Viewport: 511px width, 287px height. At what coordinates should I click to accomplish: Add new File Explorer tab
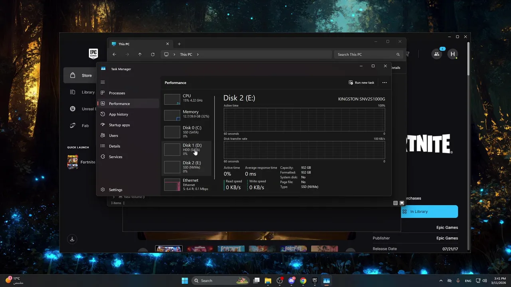point(179,44)
